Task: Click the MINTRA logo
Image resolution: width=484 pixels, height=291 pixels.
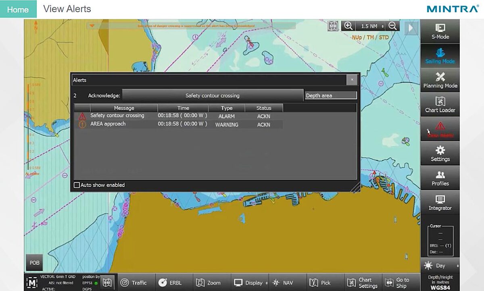Action: (453, 9)
